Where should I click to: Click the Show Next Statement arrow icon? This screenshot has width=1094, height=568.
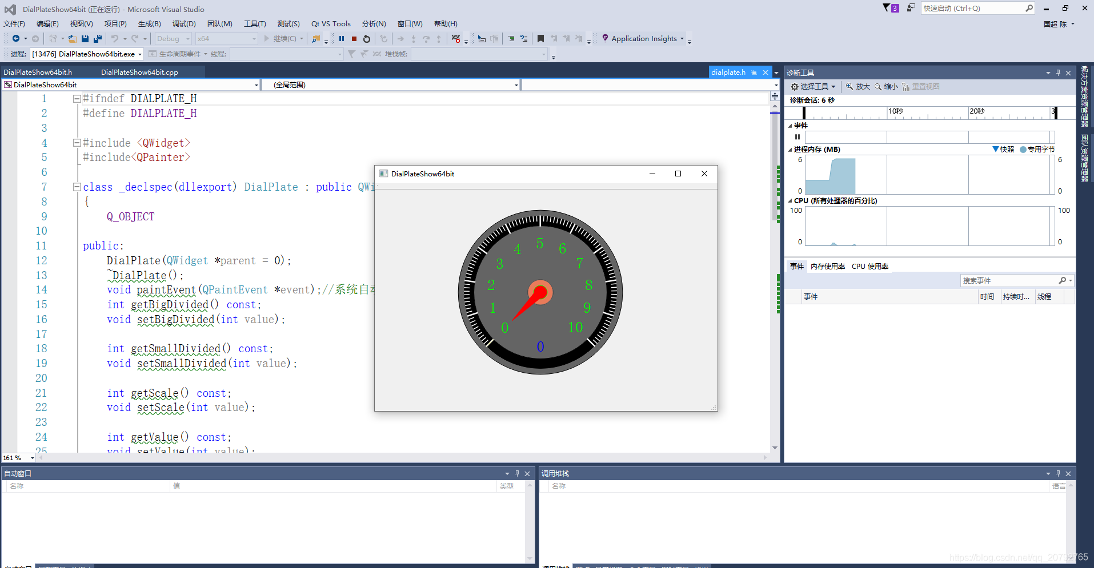400,39
